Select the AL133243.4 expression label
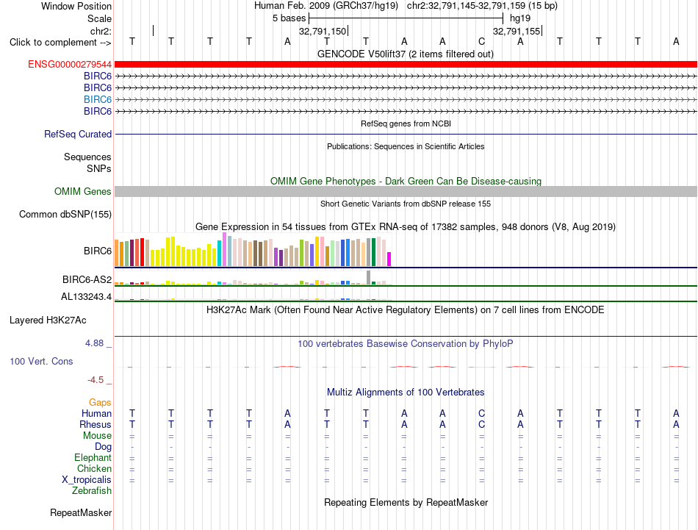Screen dimensions: 698x530 [x=87, y=297]
